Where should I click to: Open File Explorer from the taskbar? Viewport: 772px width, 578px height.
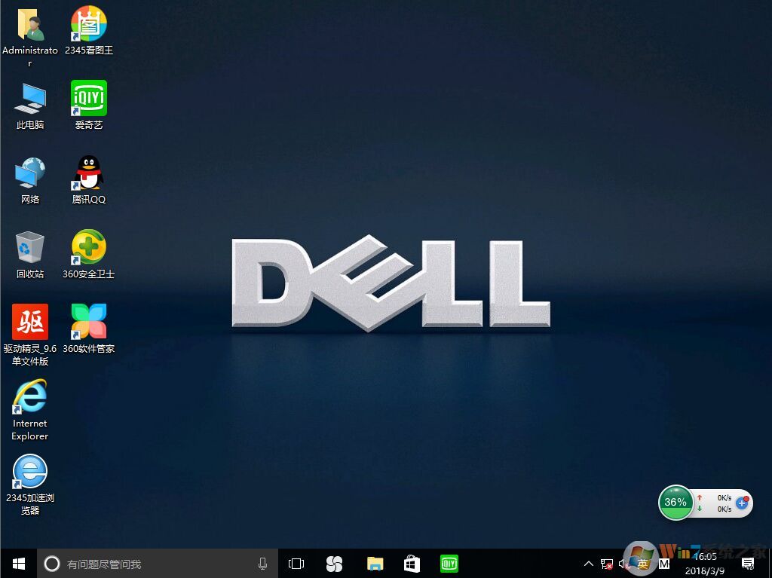coord(375,564)
